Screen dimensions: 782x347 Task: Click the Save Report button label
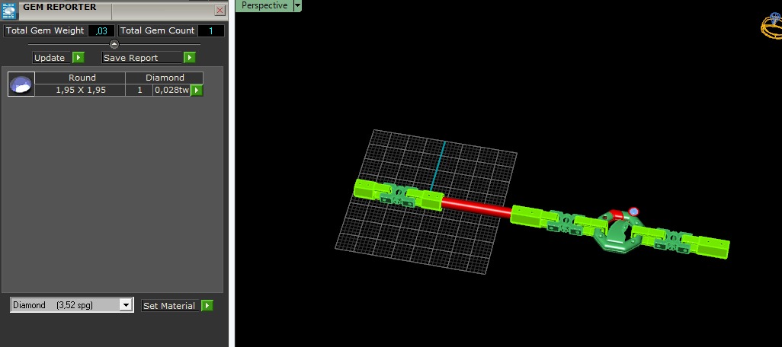coord(142,58)
